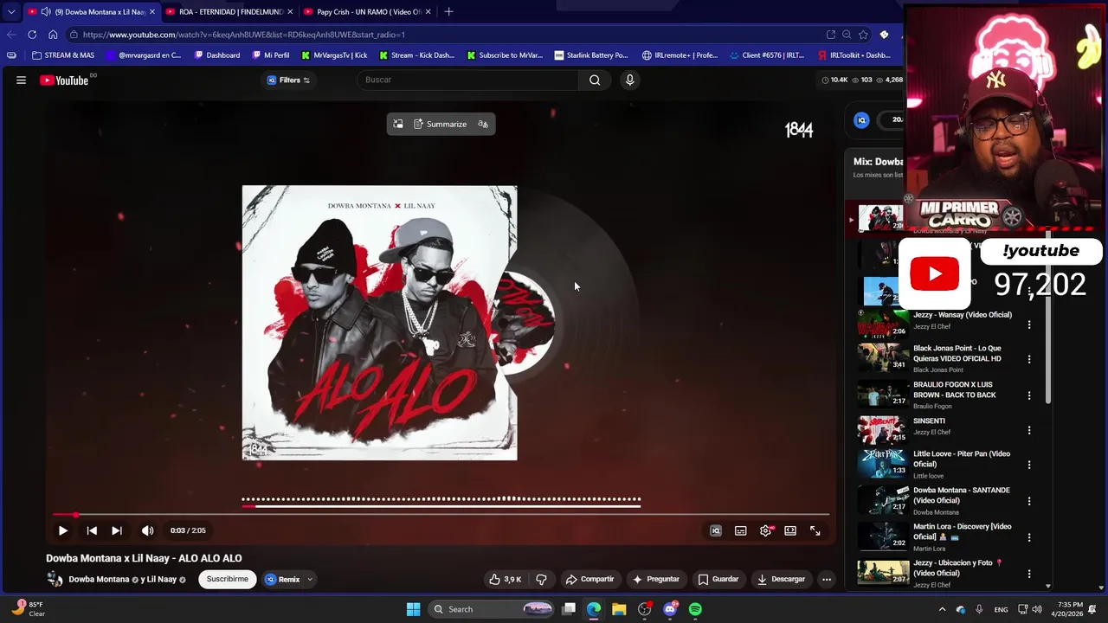Screen dimensions: 1108x623
Task: Click Summarize above the video
Action: (440, 124)
